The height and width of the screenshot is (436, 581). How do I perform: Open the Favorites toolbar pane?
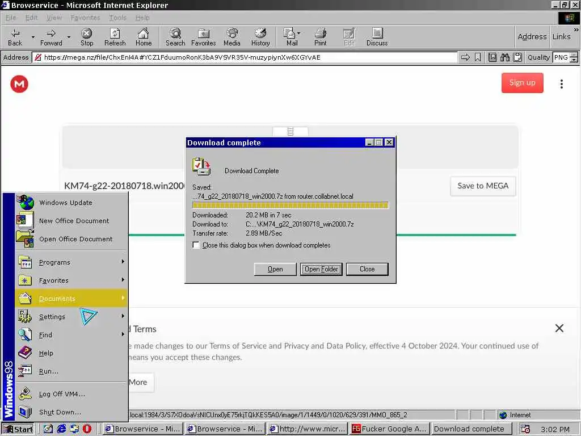pos(204,37)
